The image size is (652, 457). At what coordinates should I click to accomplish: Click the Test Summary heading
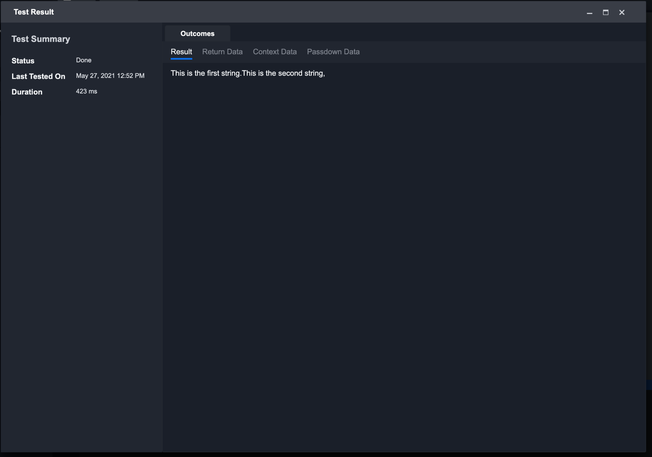pos(41,39)
